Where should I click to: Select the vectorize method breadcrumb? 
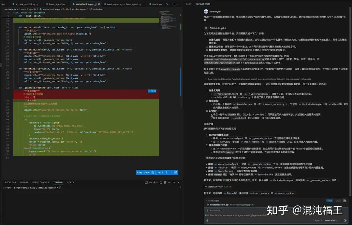coord(96,9)
